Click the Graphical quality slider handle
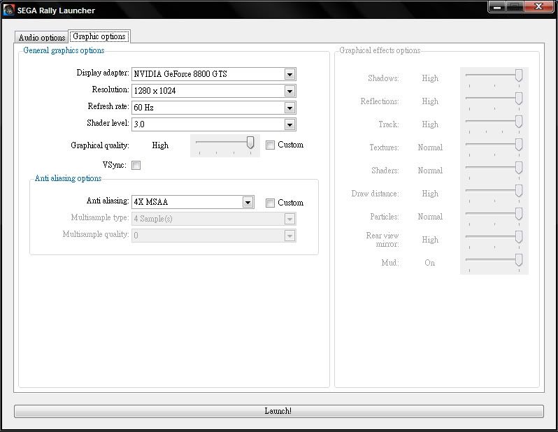The height and width of the screenshot is (432, 558). pos(250,143)
